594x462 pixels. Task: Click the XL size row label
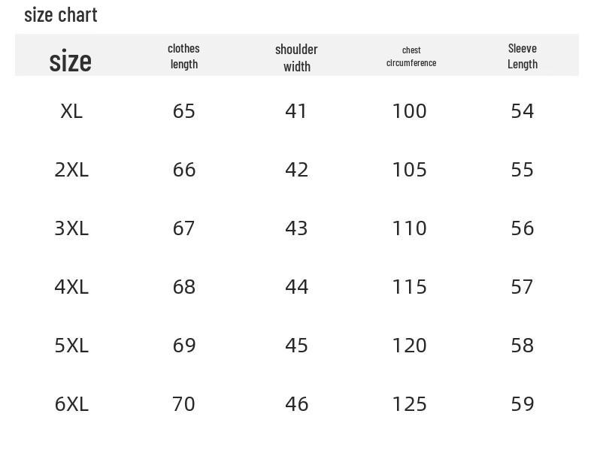(71, 111)
